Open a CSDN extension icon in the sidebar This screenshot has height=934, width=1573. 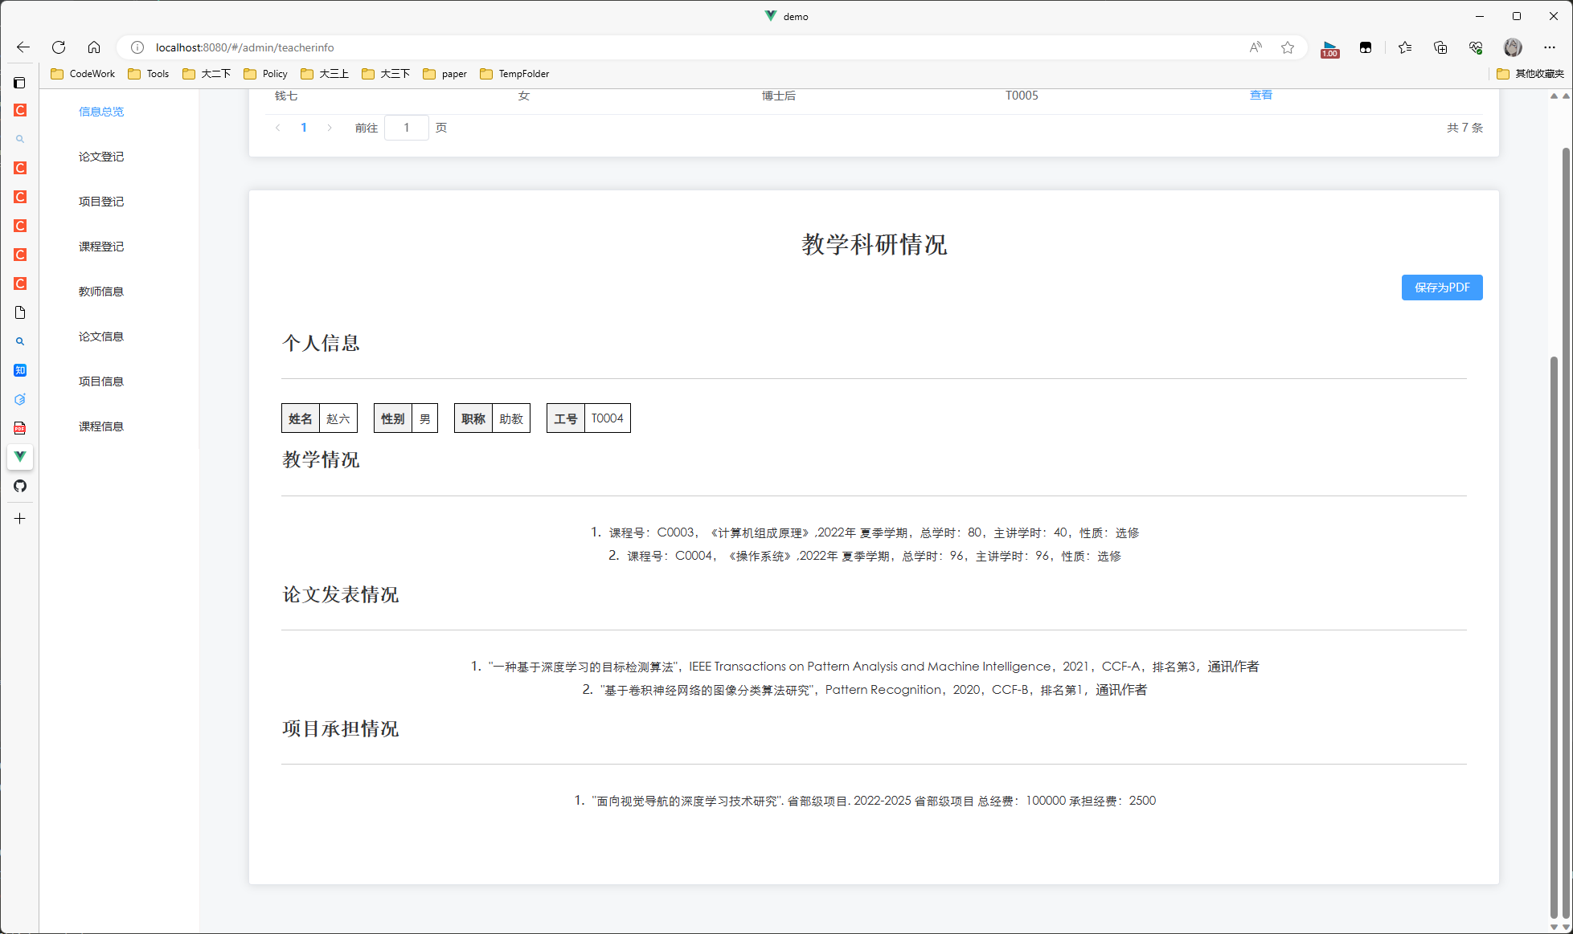(x=20, y=167)
